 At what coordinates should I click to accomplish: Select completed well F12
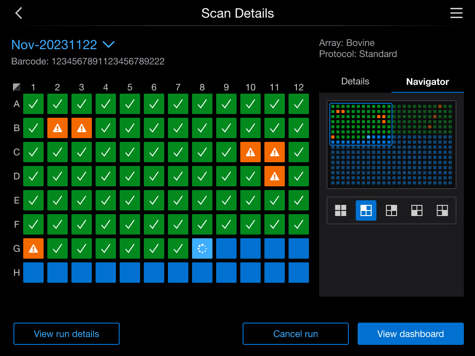coord(299,224)
